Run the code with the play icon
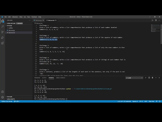162x122 pixels. (152, 20)
